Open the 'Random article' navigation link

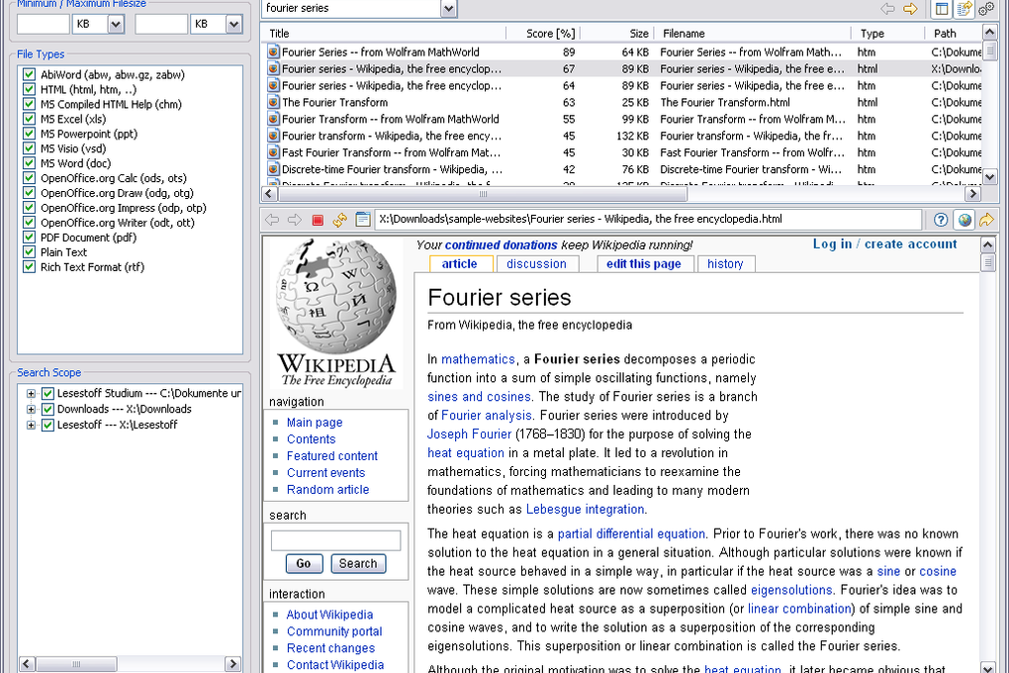[328, 490]
